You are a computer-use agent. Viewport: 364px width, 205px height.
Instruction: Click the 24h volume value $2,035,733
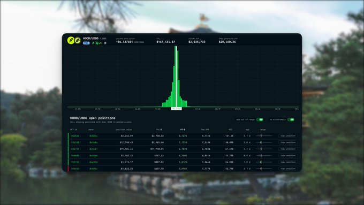(x=197, y=42)
